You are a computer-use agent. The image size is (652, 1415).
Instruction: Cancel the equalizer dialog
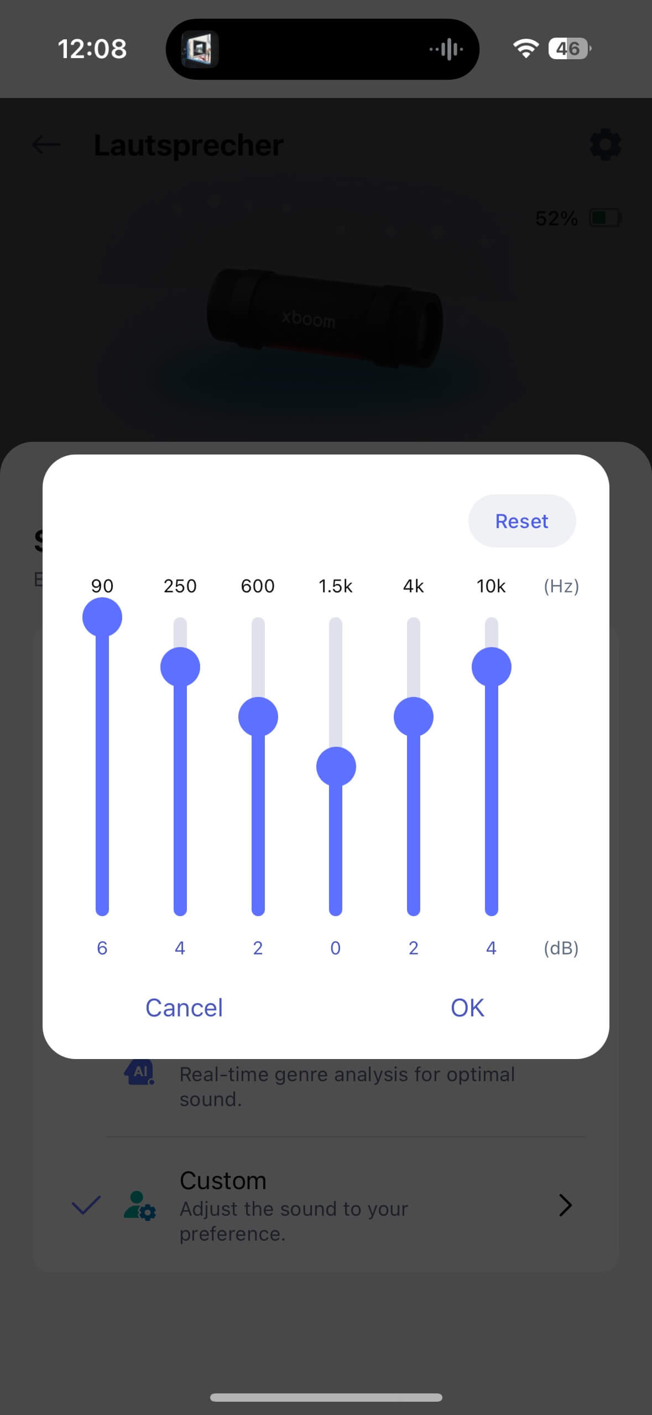(x=184, y=1008)
